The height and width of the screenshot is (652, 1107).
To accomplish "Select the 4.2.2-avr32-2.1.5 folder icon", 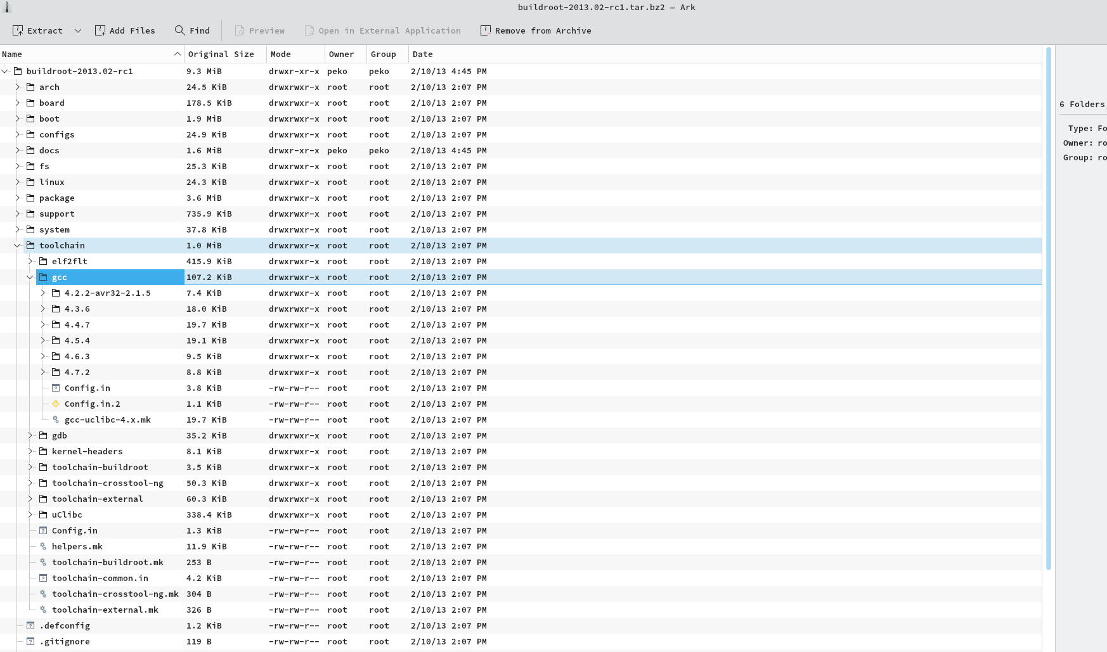I will (56, 293).
